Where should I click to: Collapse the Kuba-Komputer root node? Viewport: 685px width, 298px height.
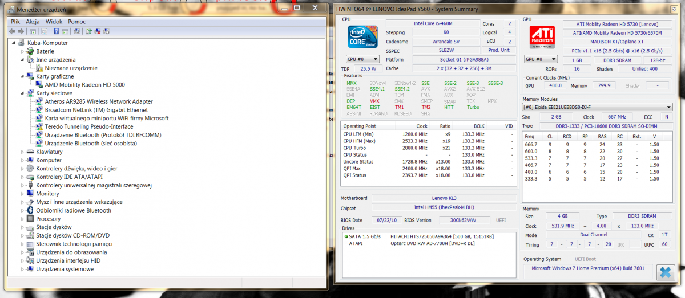[14, 43]
